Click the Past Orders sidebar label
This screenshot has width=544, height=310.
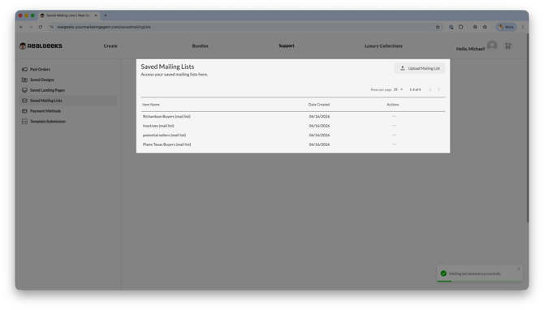(40, 69)
